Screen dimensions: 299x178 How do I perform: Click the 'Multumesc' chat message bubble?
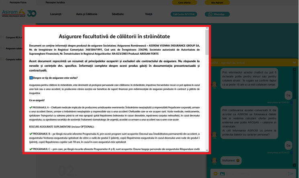click(x=231, y=160)
